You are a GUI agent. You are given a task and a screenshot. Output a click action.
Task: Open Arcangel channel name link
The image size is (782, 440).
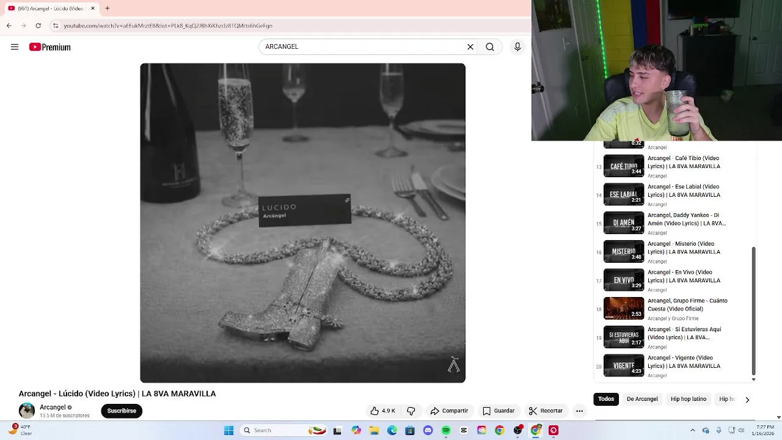click(x=53, y=407)
